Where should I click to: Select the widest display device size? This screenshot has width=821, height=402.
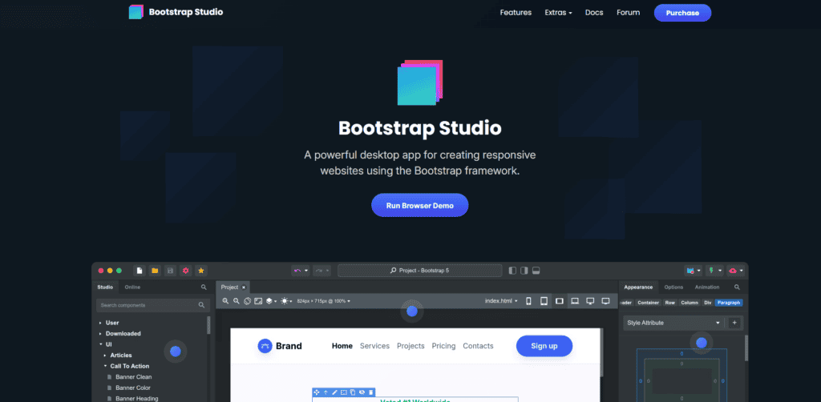pos(606,300)
